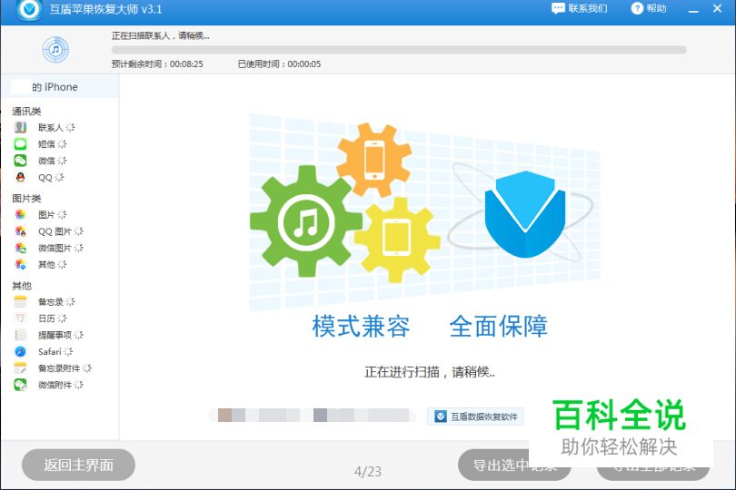Click the 帮助 question mark icon
This screenshot has width=736, height=490.
pyautogui.click(x=637, y=8)
